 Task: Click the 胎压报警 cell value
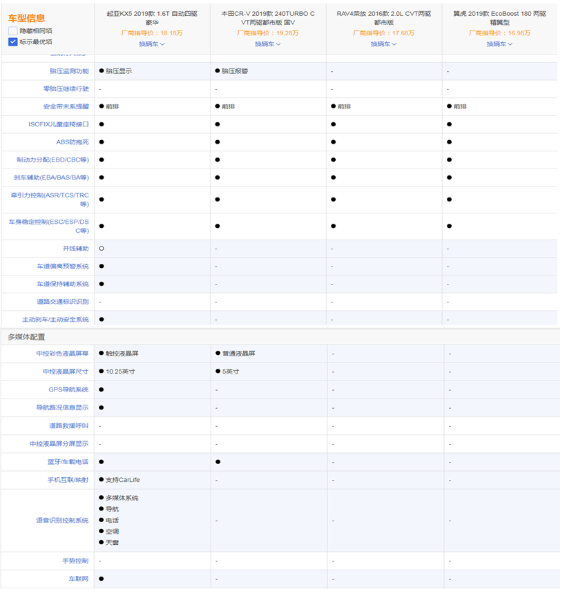tap(235, 71)
